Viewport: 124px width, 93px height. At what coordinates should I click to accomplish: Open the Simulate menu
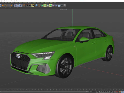tap(34, 3)
